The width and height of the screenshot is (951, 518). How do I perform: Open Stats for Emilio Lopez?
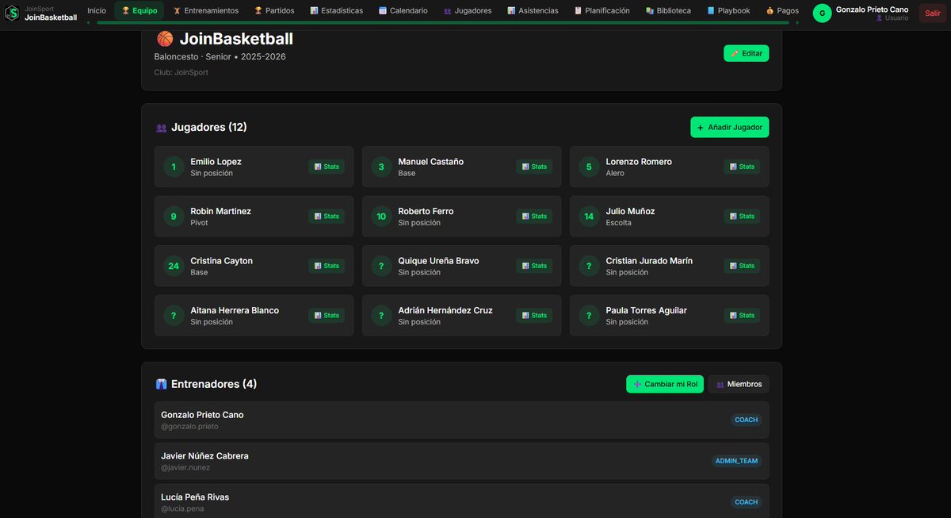327,167
